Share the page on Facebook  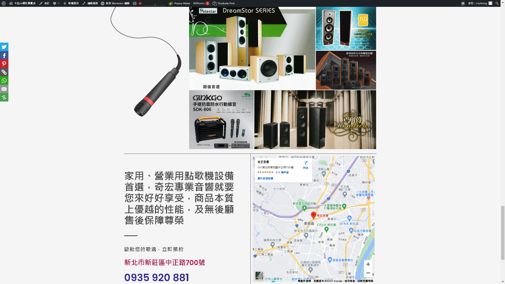point(4,55)
